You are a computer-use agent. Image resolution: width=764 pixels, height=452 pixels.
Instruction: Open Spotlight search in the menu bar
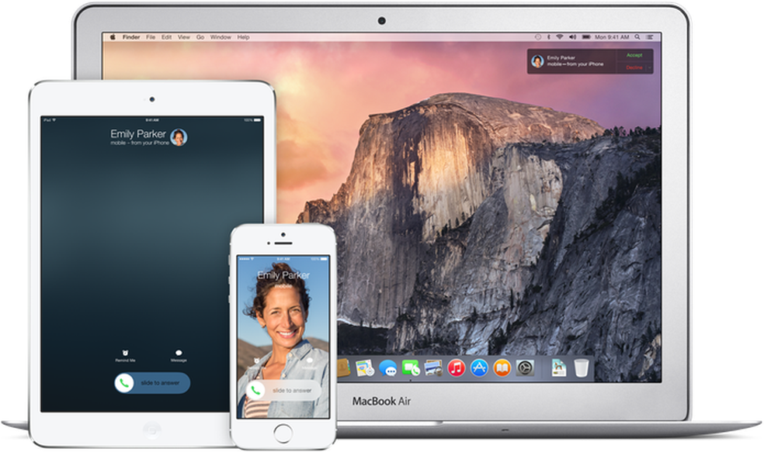(638, 35)
